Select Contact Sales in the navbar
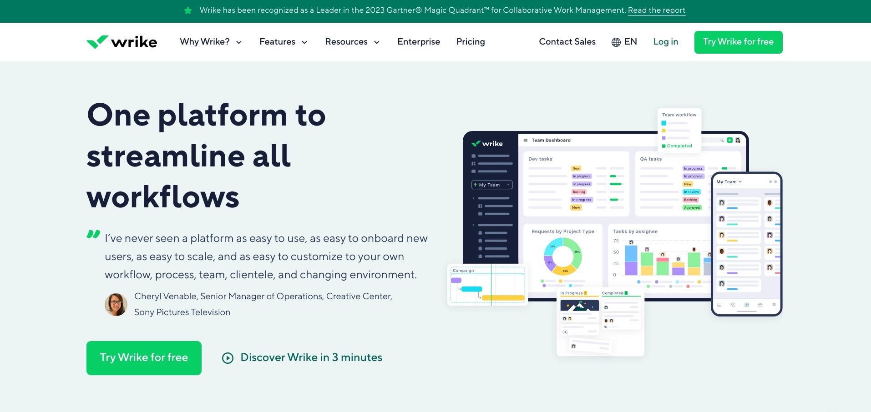Image resolution: width=871 pixels, height=412 pixels. (x=567, y=42)
